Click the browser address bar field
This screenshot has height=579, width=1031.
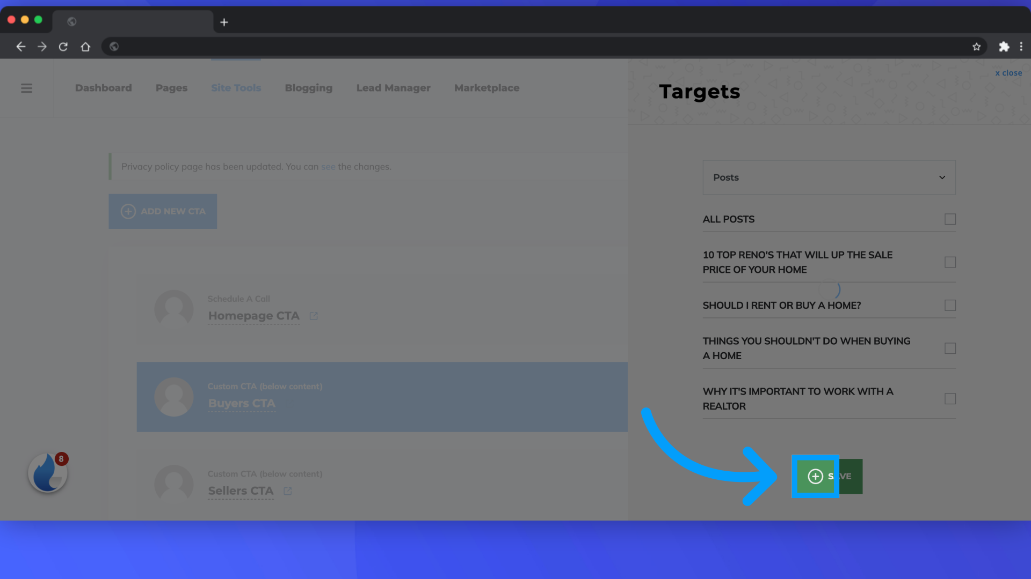coord(544,47)
